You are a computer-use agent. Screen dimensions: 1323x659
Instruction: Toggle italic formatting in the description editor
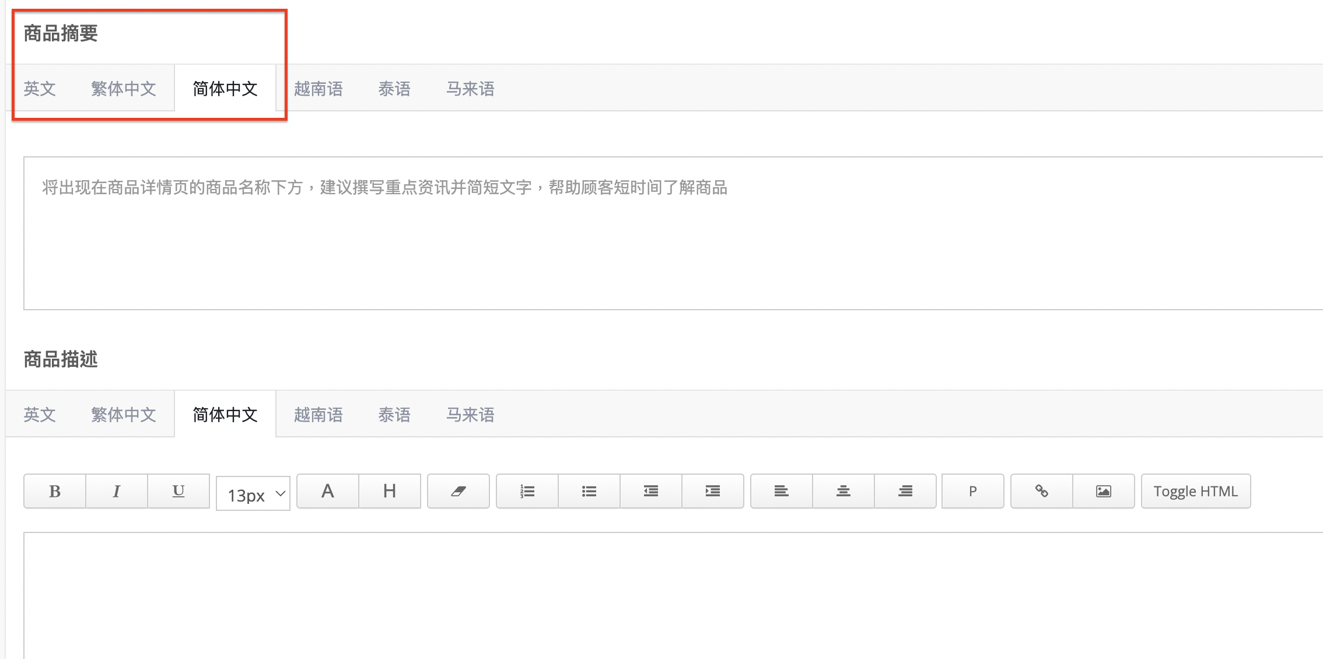click(117, 491)
